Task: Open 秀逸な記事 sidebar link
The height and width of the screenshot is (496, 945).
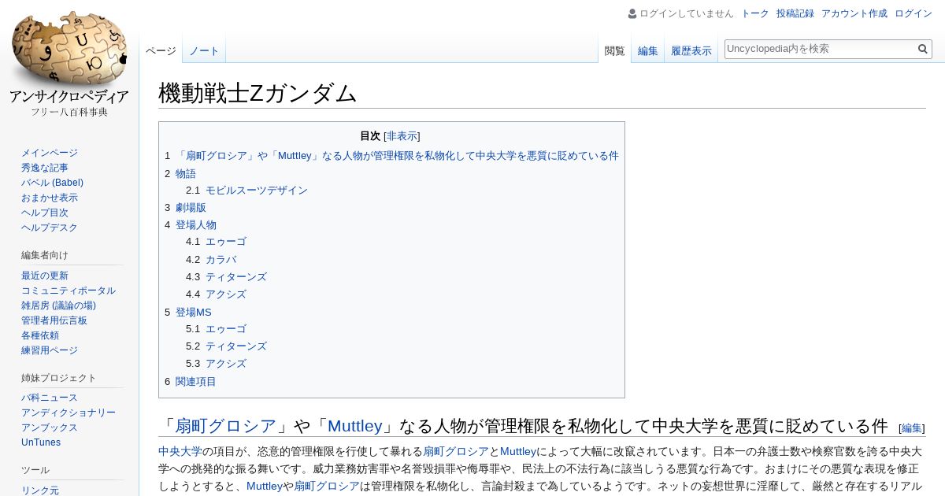Action: tap(45, 168)
